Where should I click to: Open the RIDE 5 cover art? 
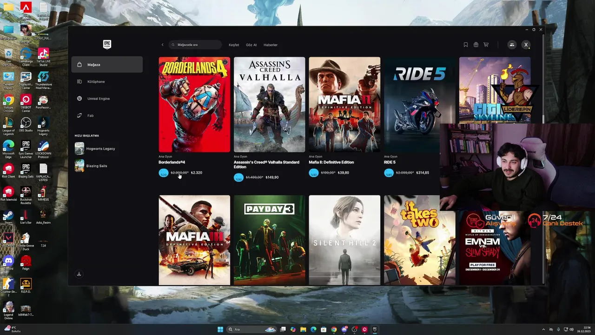click(x=420, y=105)
